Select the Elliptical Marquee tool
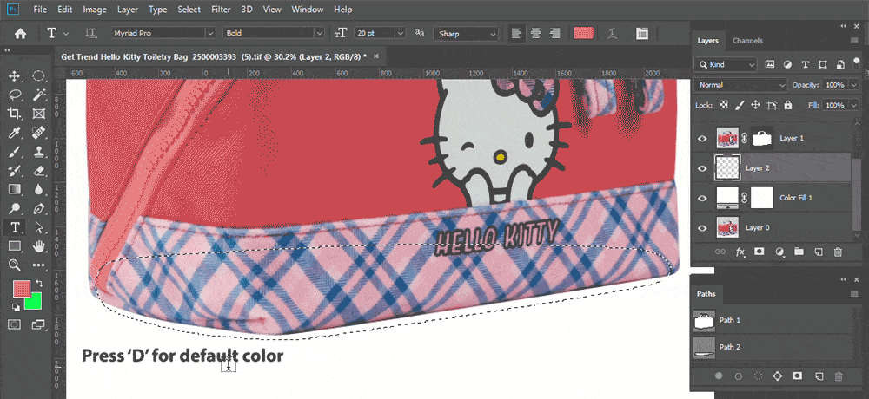Screen dimensions: 869x399 click(x=39, y=75)
